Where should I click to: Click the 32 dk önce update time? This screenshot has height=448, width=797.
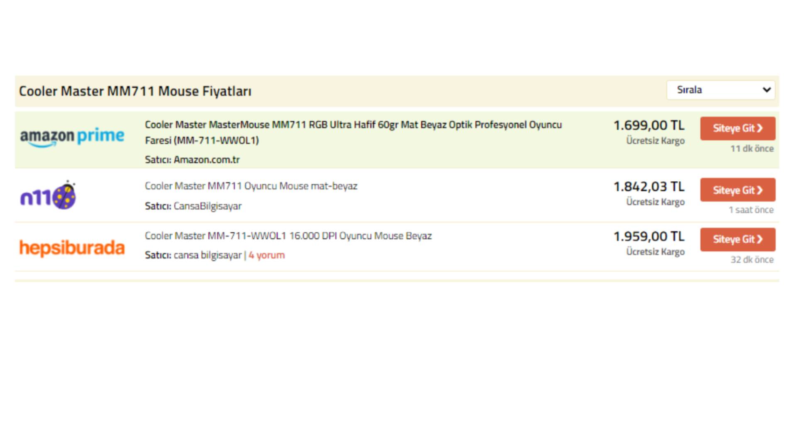752,260
